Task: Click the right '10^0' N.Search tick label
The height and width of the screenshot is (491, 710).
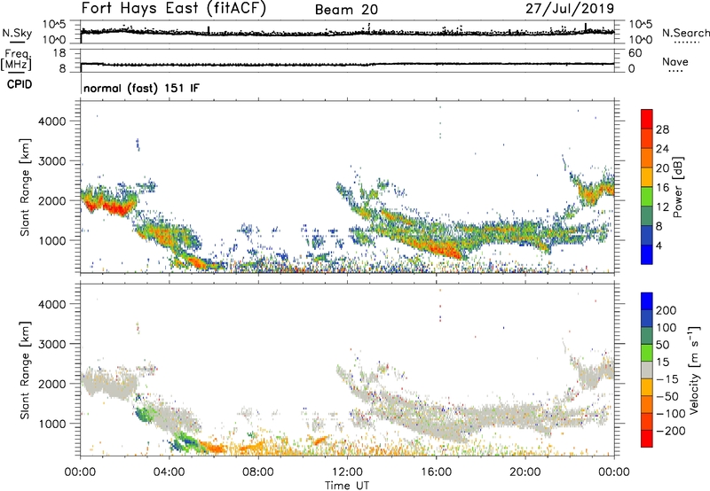Action: [640, 40]
